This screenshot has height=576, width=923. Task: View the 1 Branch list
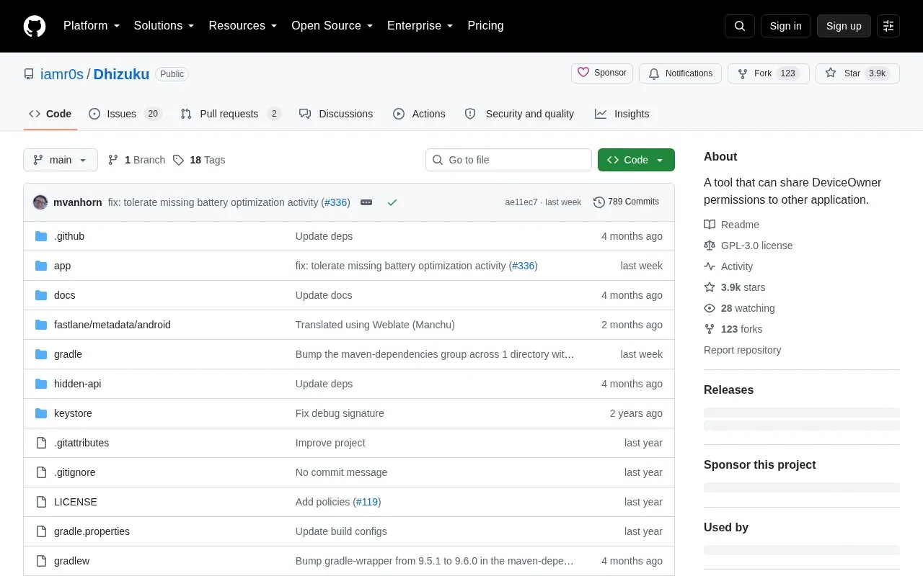click(x=136, y=160)
